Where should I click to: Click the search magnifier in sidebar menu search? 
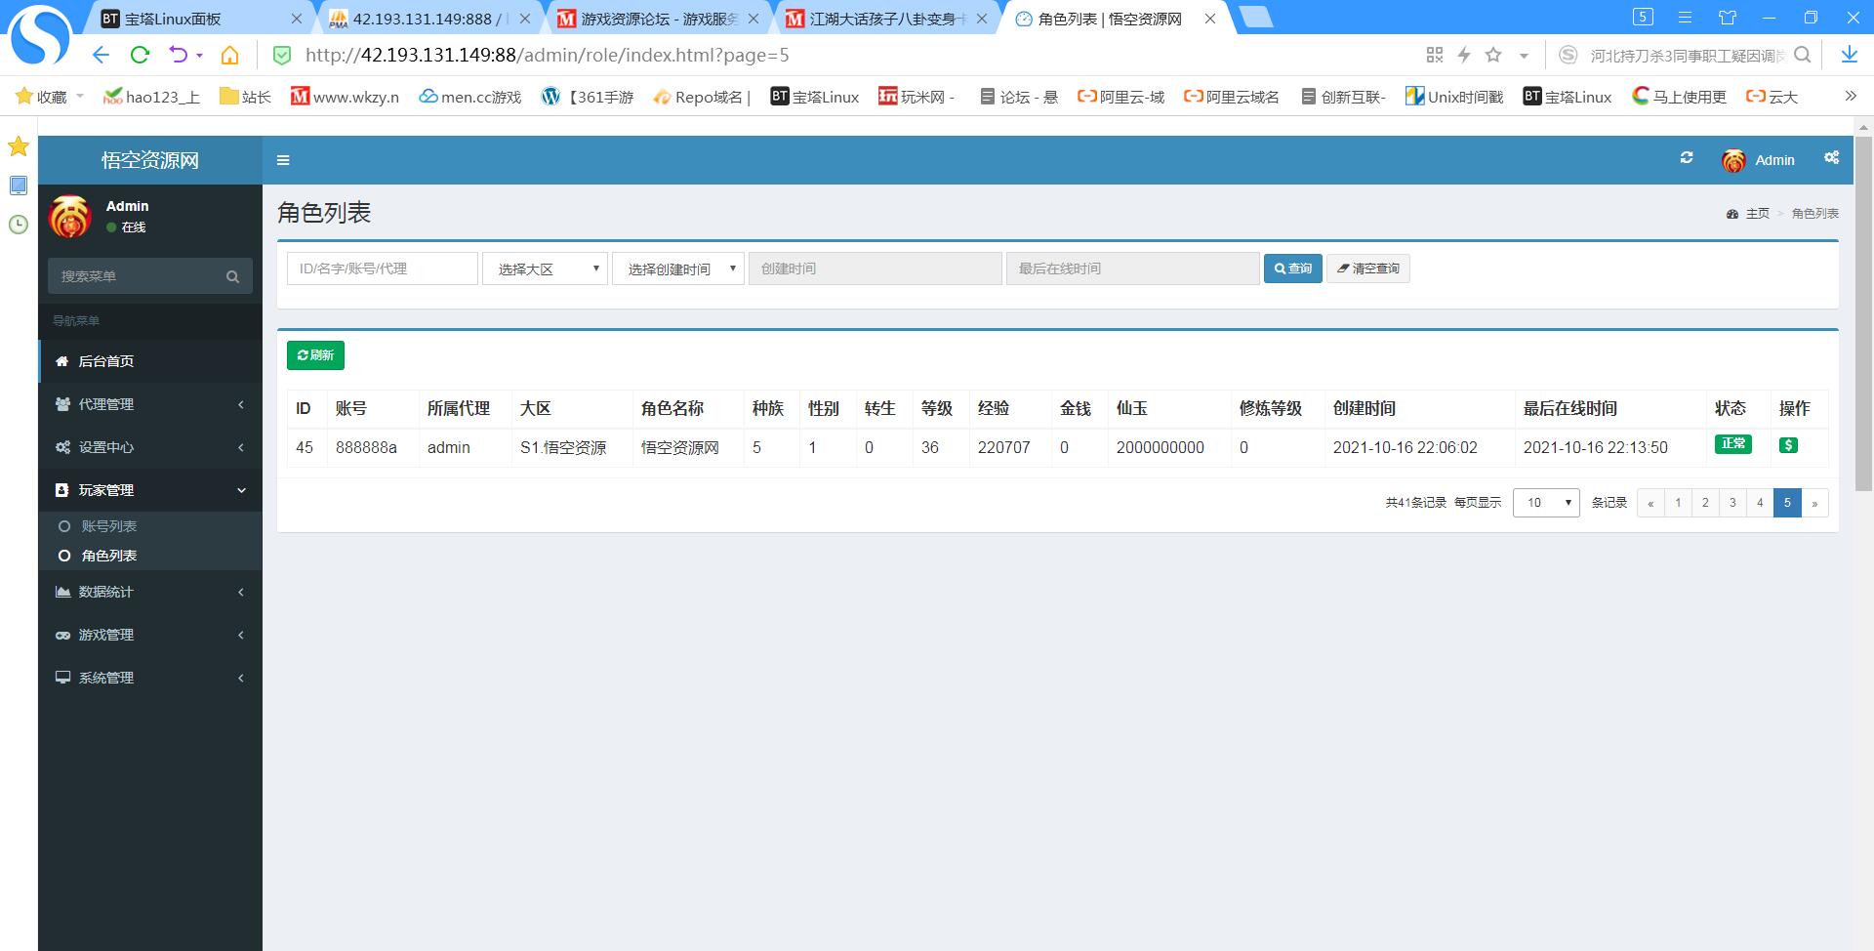[232, 276]
